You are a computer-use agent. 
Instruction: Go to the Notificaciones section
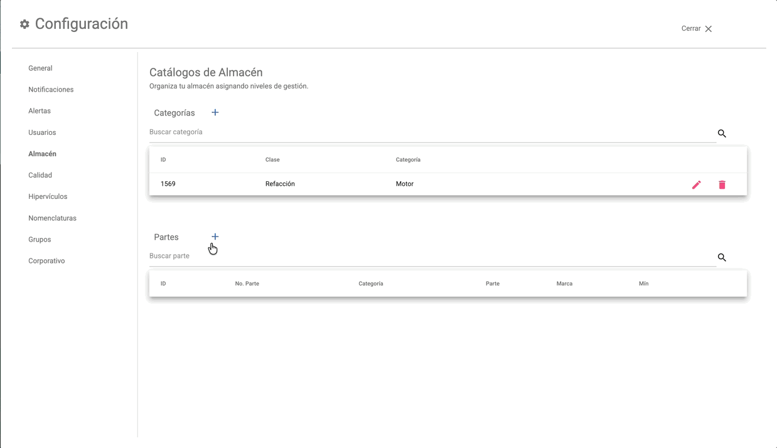(51, 90)
